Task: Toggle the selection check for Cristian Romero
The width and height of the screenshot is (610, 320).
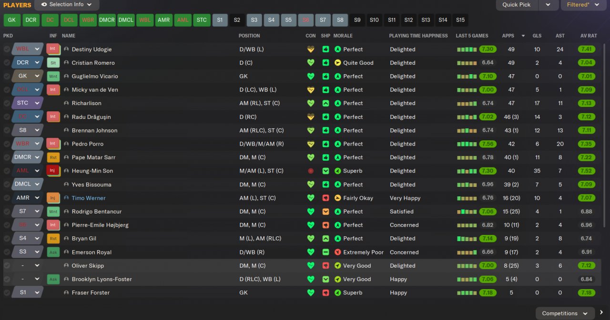Action: pos(7,63)
